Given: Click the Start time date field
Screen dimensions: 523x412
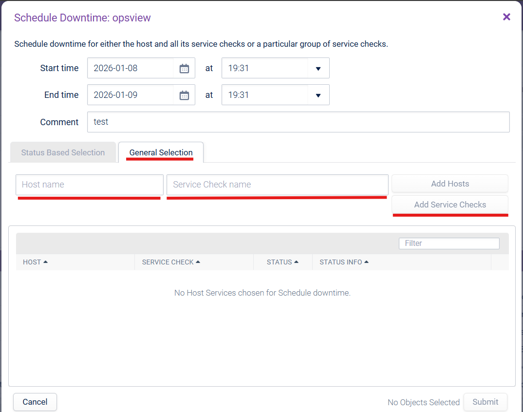Looking at the screenshot, I should coord(131,68).
